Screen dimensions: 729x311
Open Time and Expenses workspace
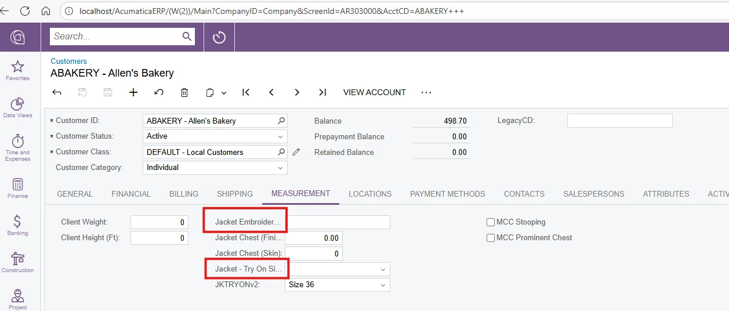pyautogui.click(x=18, y=147)
